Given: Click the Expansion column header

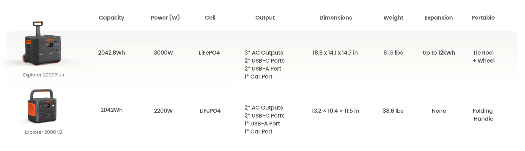Looking at the screenshot, I should click(439, 18).
